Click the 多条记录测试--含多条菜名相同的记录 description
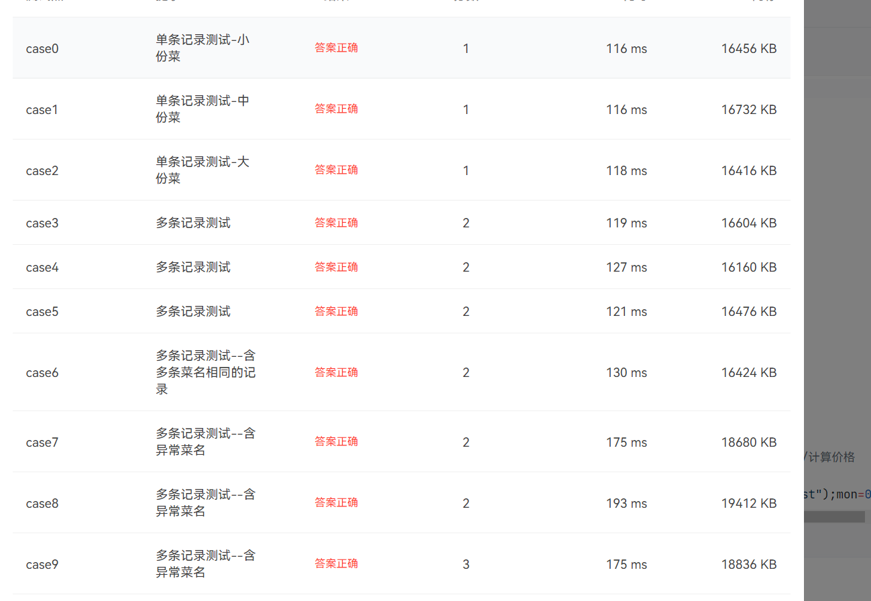The image size is (871, 601). 206,372
